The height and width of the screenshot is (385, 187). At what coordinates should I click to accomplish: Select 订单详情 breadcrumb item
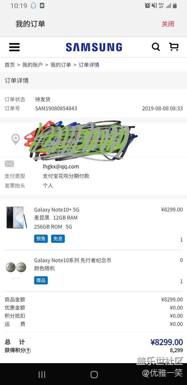[89, 65]
